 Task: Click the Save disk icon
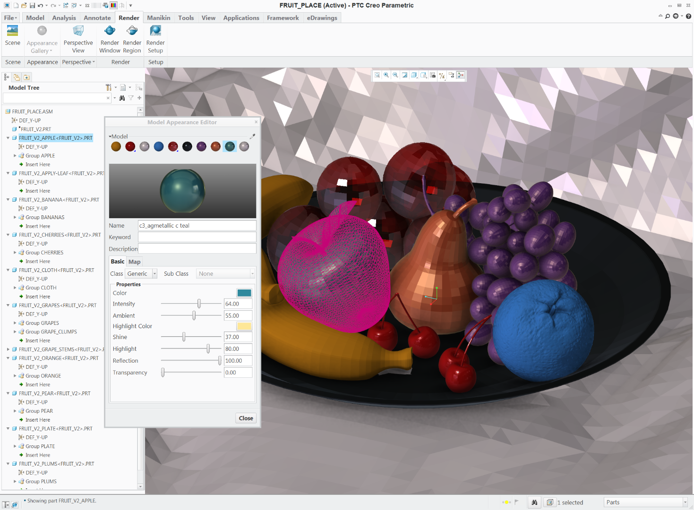coord(32,6)
